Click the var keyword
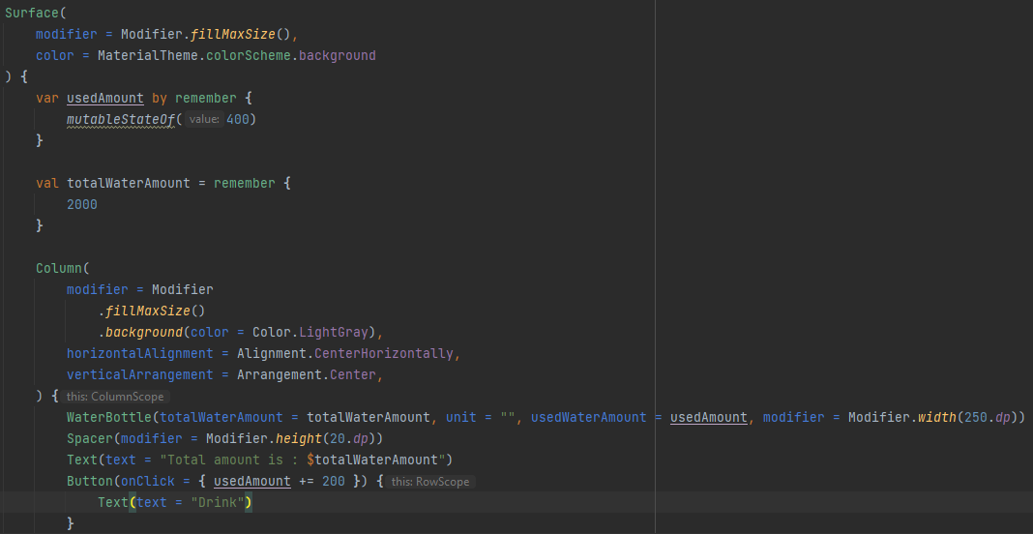The width and height of the screenshot is (1033, 534). (x=47, y=99)
